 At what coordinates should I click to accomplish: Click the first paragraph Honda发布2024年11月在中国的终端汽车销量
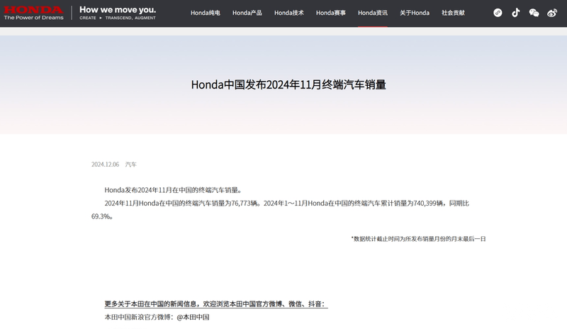pyautogui.click(x=173, y=190)
